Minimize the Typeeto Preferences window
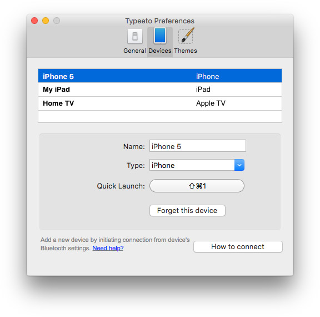The width and height of the screenshot is (320, 317). coord(46,21)
